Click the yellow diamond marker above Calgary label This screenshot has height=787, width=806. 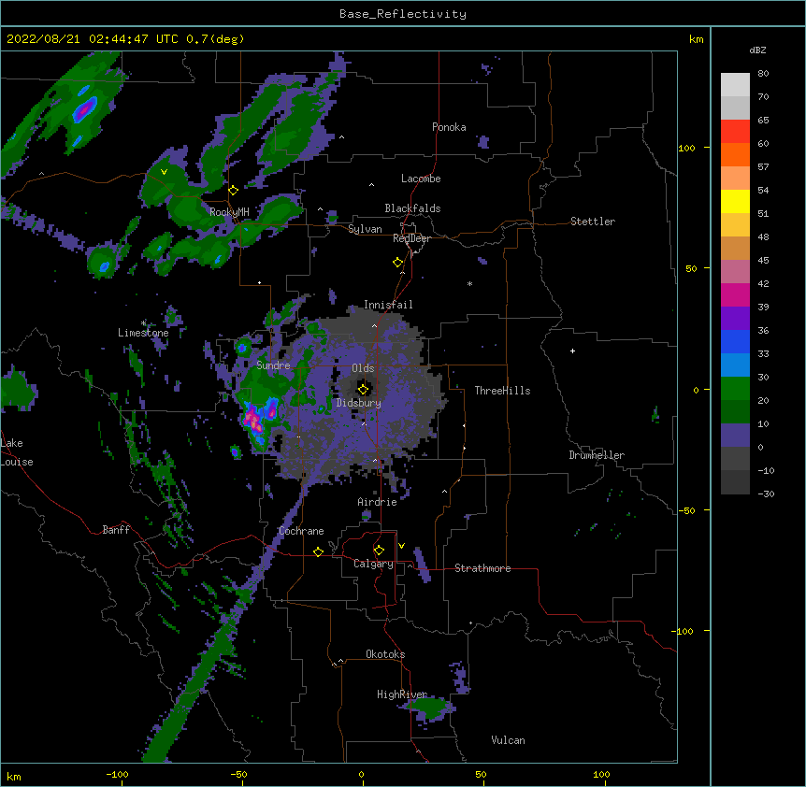click(379, 551)
